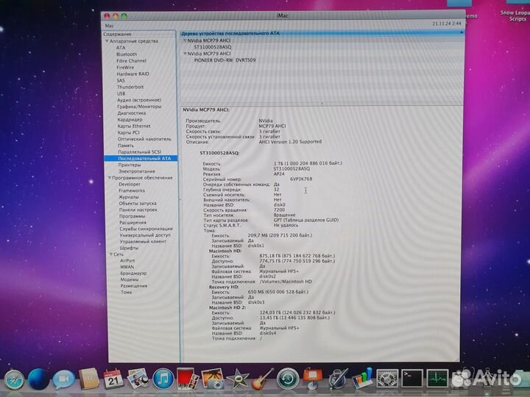530x397 pixels.
Task: Collapse the Программное обеспечение section
Action: (110, 178)
